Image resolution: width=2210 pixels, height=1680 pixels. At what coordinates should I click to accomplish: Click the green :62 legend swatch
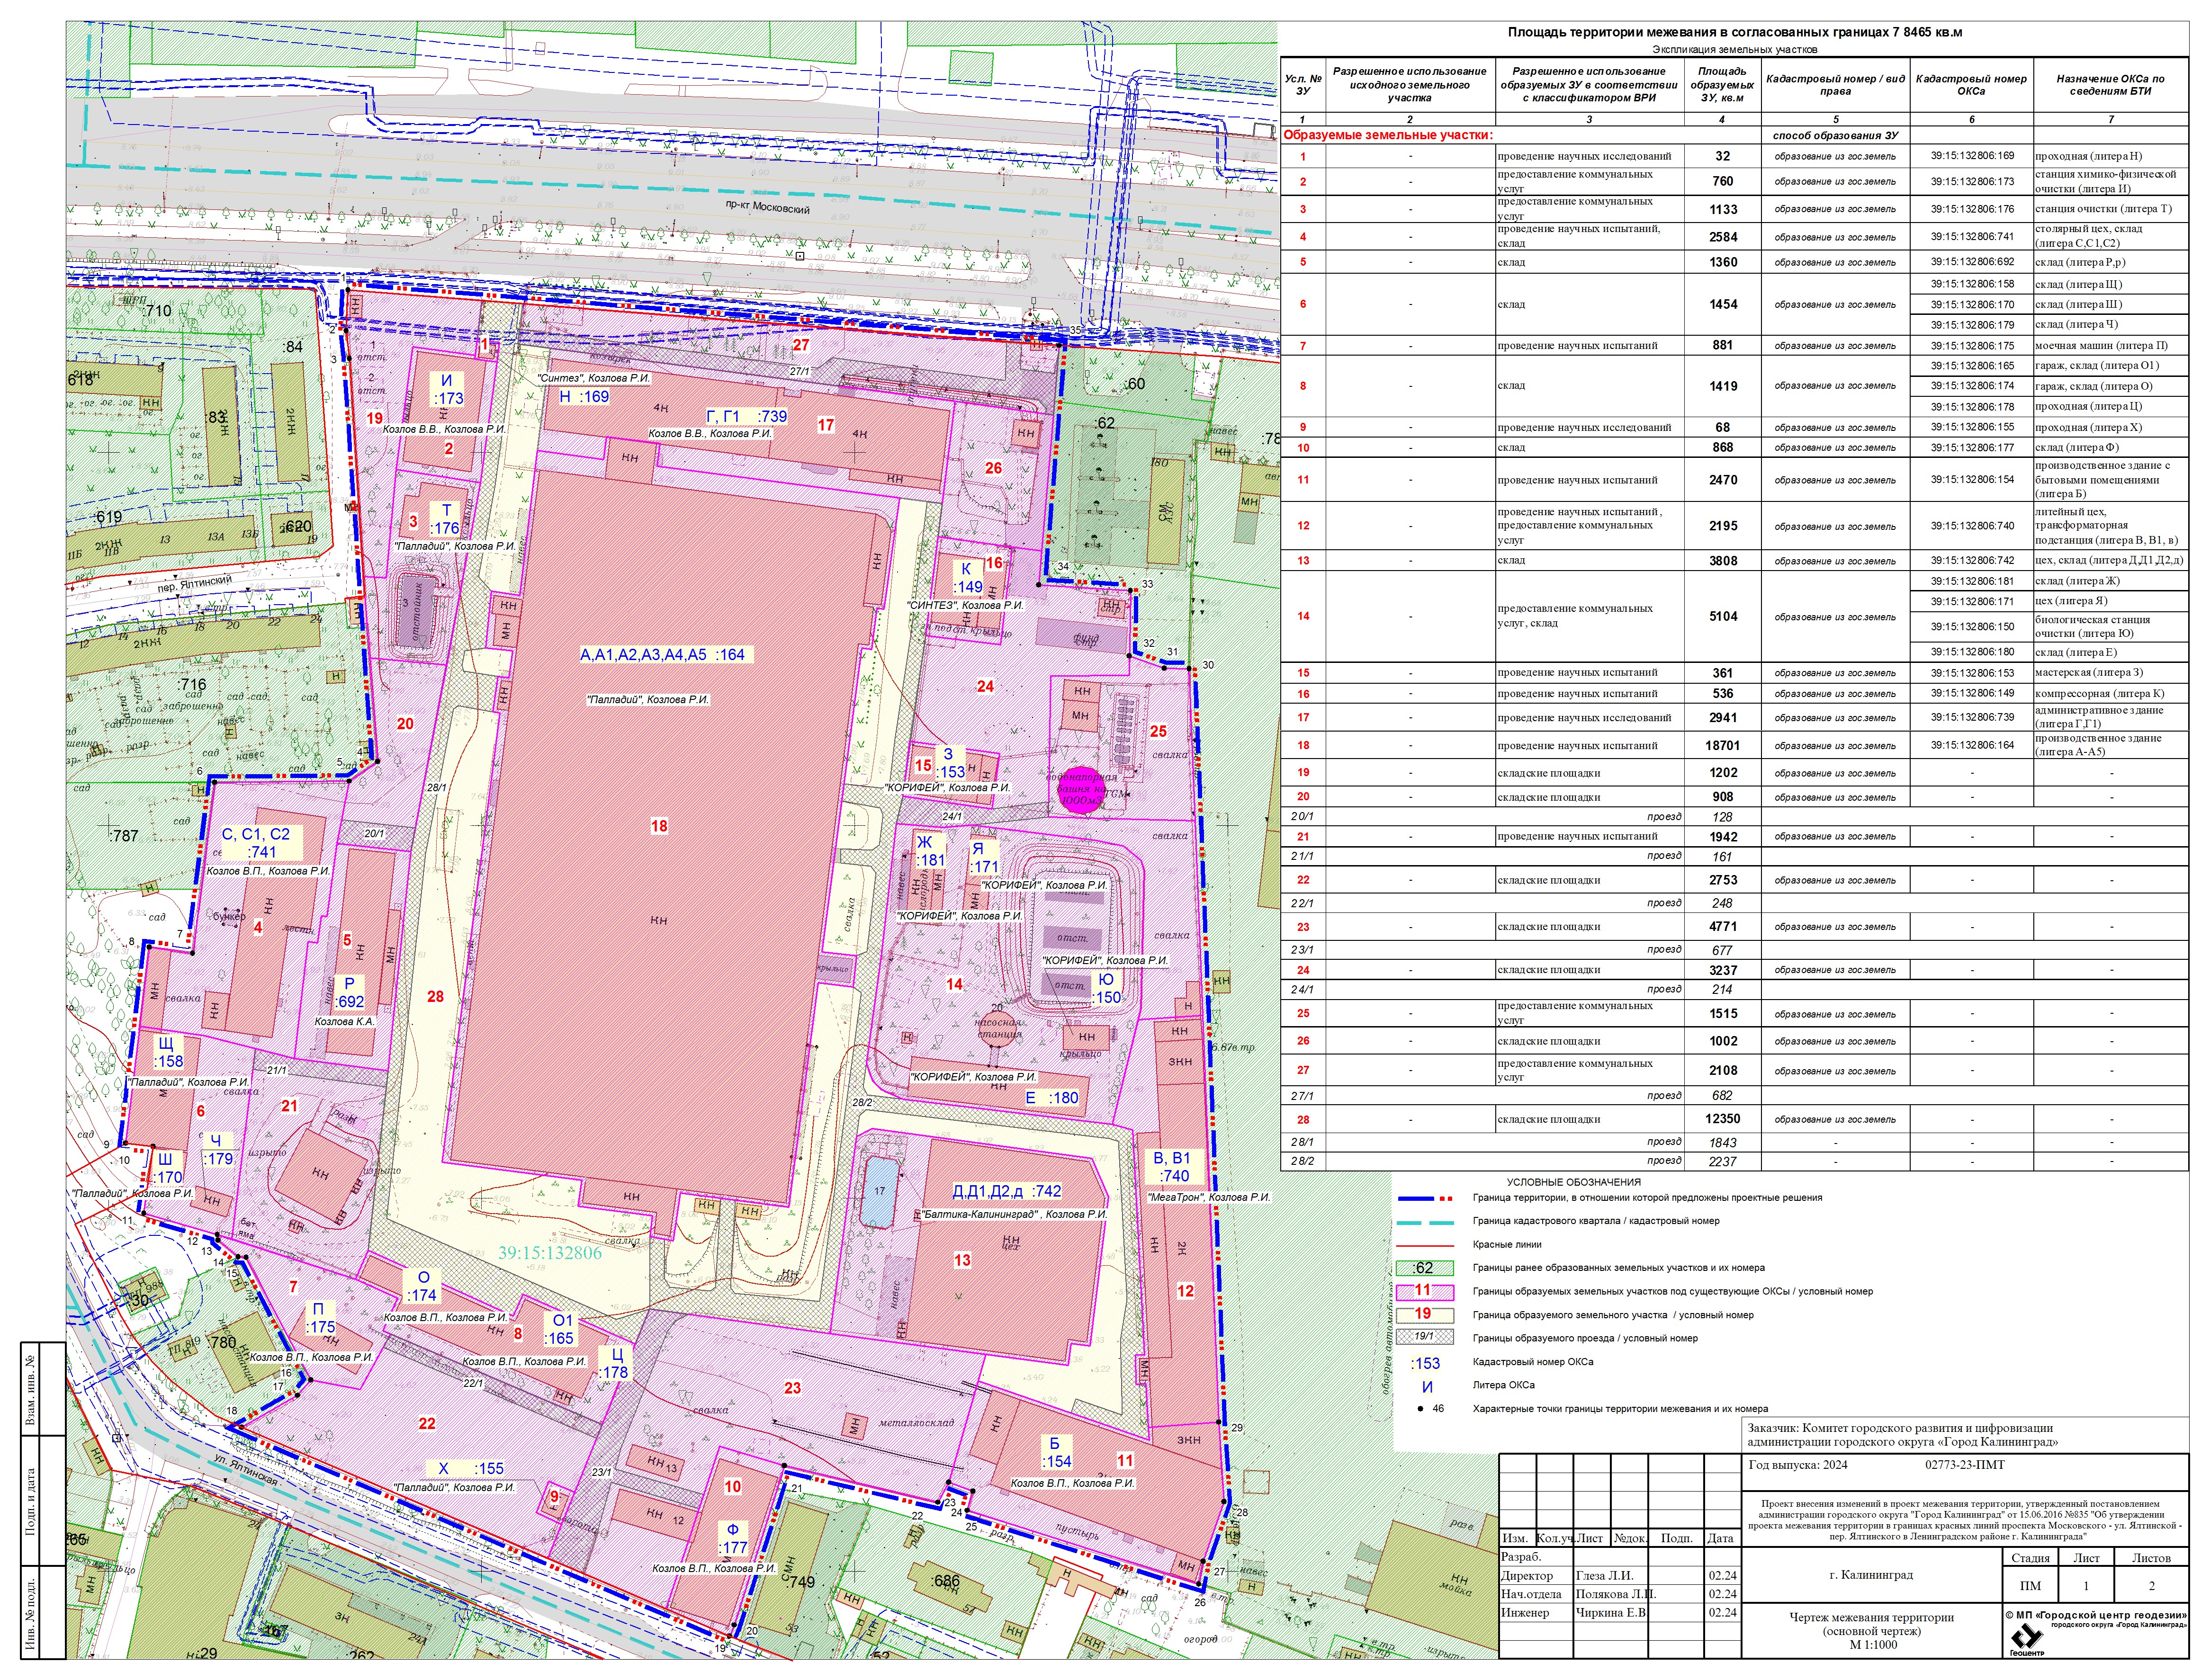pos(1424,1268)
